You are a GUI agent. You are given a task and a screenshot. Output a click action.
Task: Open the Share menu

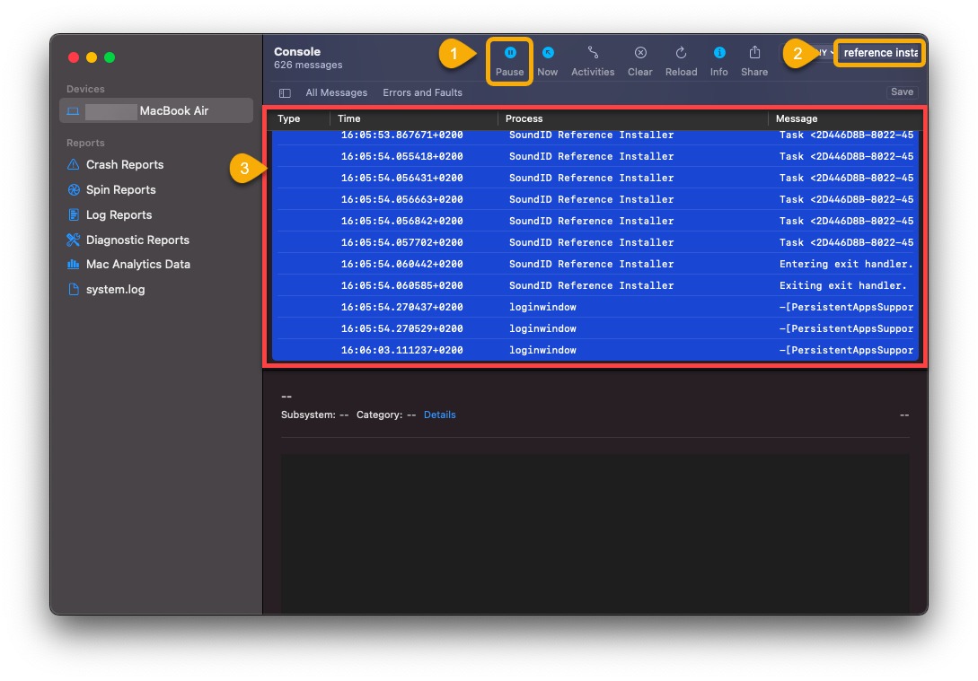754,61
